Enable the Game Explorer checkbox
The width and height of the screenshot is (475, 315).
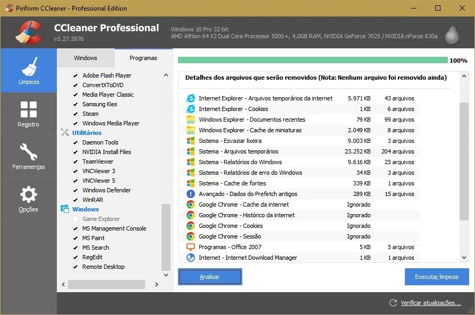(x=75, y=219)
